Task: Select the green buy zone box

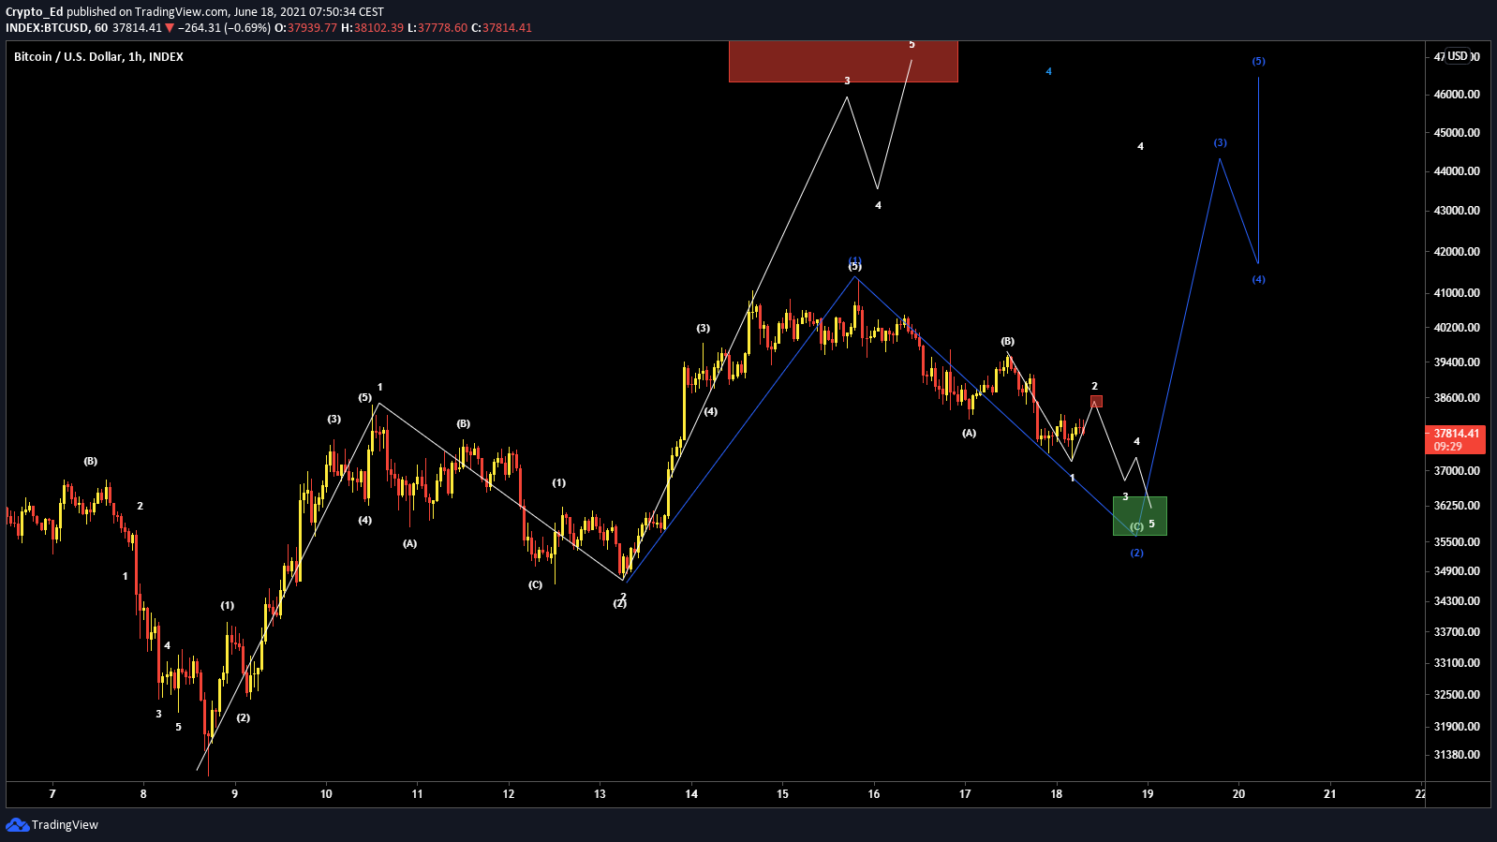Action: [1139, 515]
